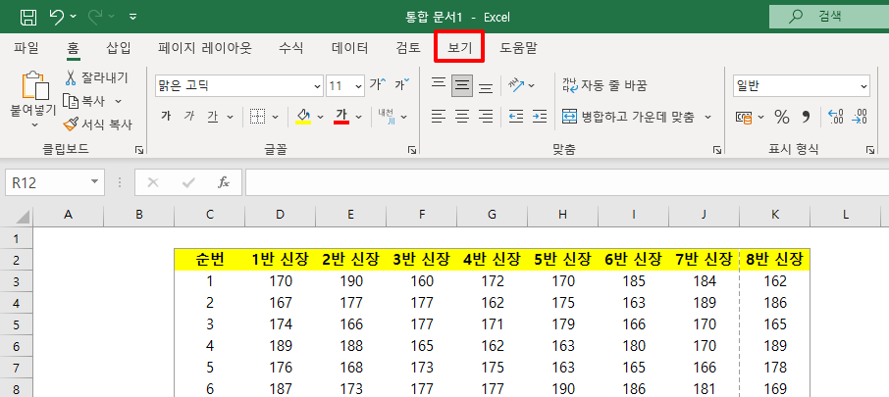Increase font size with 가 up icon
This screenshot has width=889, height=397.
[378, 84]
